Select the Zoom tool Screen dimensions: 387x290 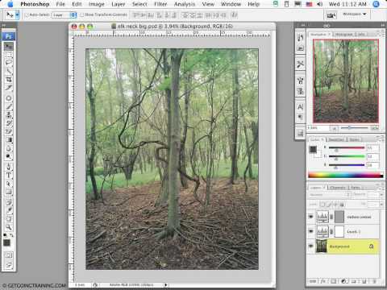pyautogui.click(x=9, y=227)
